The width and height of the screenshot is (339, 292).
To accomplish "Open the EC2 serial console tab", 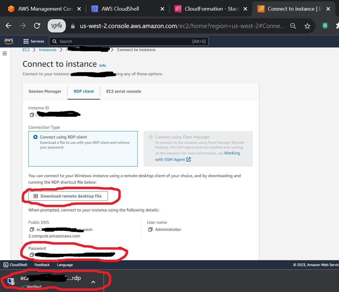I will coord(124,91).
